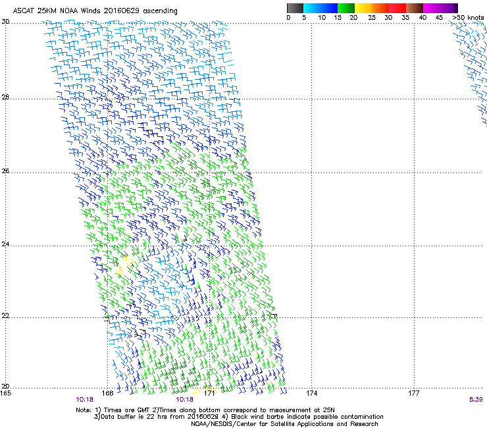Click the yellow wind barbs cluster near 23.5N 168.5
Image resolution: width=487 pixels, height=428 pixels.
click(x=124, y=265)
